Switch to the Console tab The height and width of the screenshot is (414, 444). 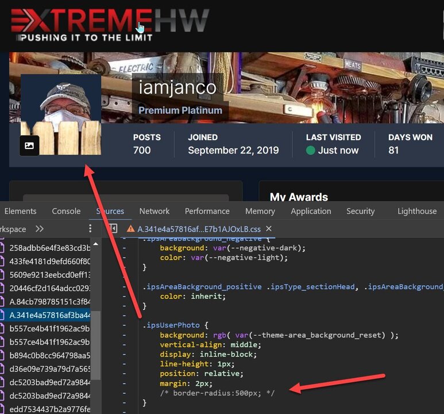point(66,211)
